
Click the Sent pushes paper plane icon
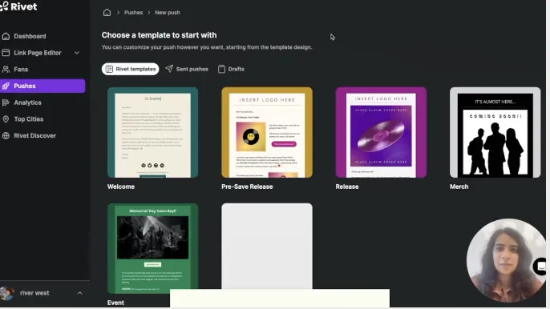tap(169, 69)
